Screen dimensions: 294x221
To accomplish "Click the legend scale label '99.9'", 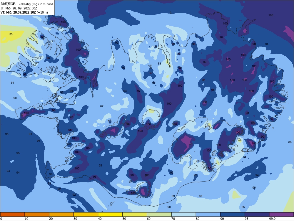I will point(272,219).
